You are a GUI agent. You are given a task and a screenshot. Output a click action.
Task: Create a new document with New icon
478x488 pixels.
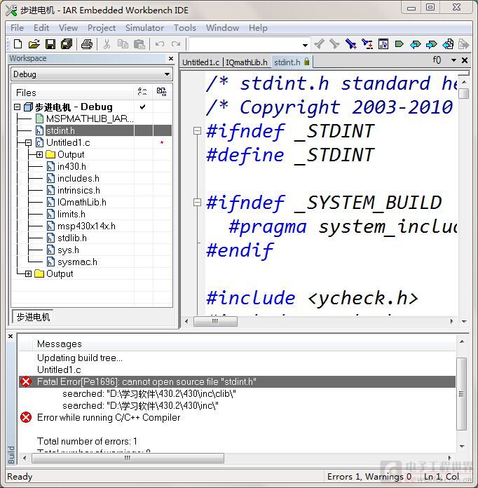(x=18, y=44)
